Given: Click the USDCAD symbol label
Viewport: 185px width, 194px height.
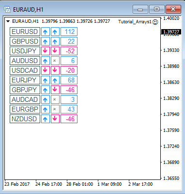Looking at the screenshot, I should pyautogui.click(x=25, y=70).
